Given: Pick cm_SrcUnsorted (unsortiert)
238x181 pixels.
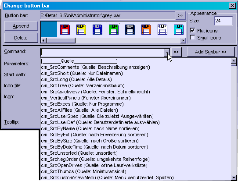Looking at the screenshot, I should [x=136, y=153].
